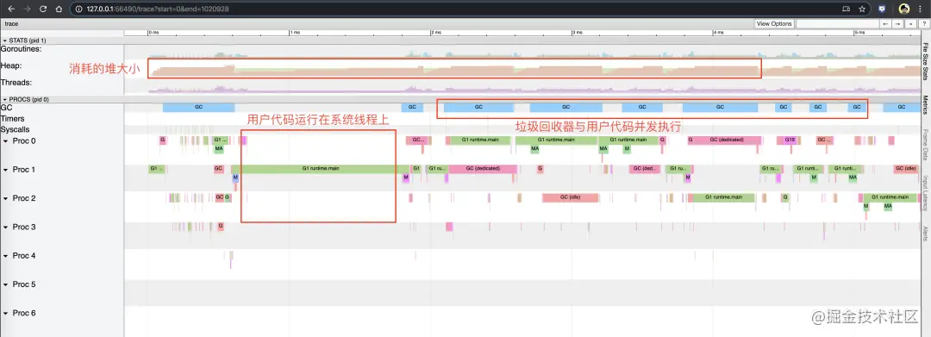931x337 pixels.
Task: Collapse the Proc 3 track
Action: click(6, 228)
